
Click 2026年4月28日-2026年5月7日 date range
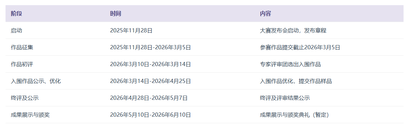click(x=149, y=98)
